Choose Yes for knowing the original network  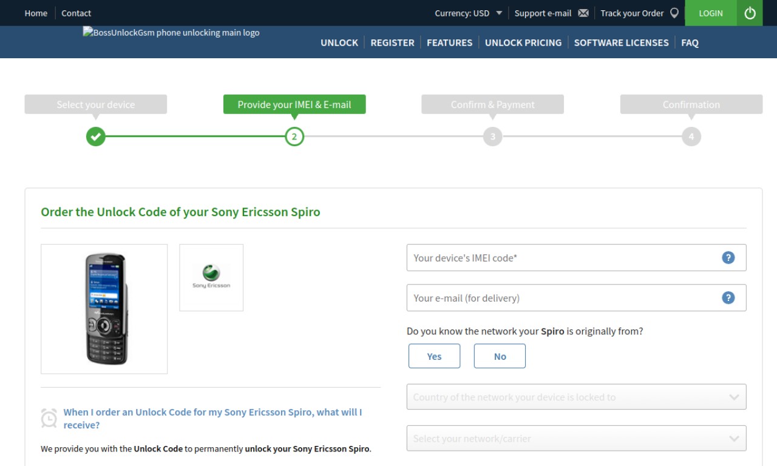point(434,356)
